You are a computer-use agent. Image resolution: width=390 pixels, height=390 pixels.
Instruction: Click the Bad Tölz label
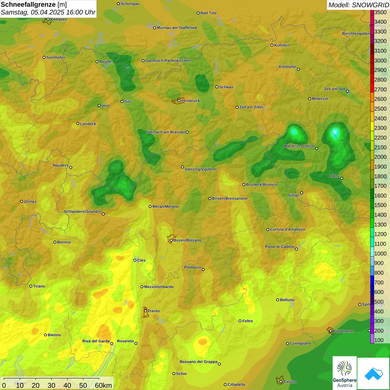209,13
